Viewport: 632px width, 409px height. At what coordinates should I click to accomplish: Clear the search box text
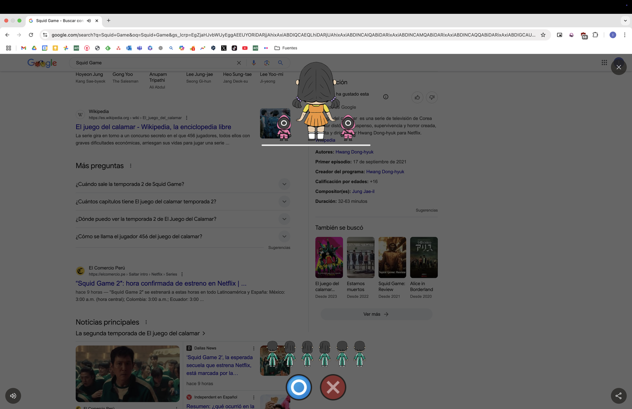pos(239,63)
